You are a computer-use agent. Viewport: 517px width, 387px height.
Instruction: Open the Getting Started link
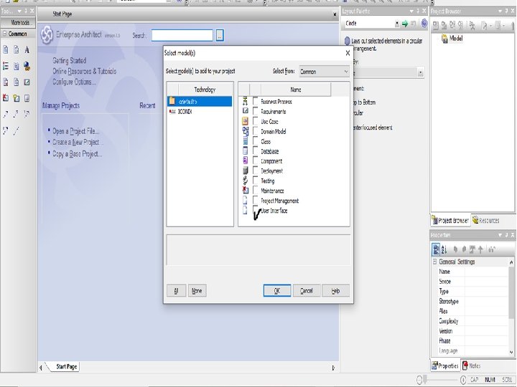pyautogui.click(x=69, y=60)
